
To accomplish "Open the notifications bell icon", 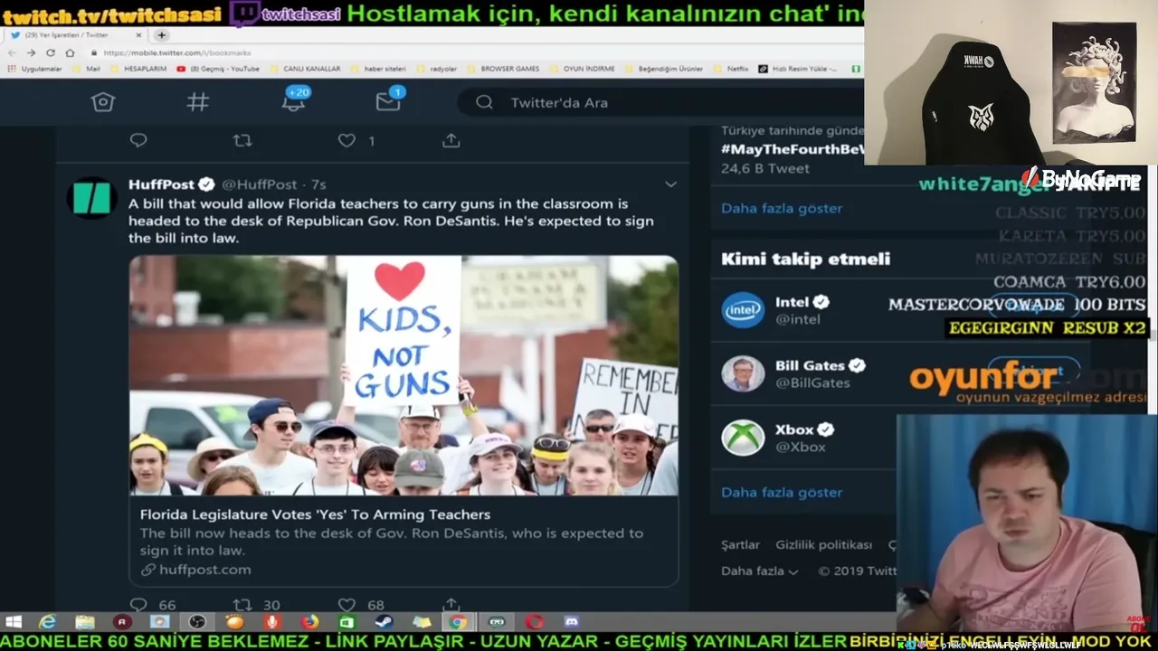I will tap(294, 100).
